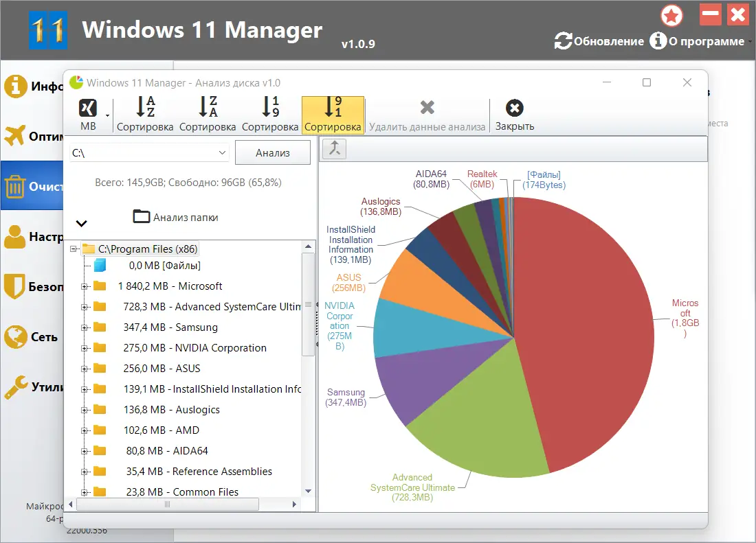
Task: Sort folders alphabetically A to Z
Action: coord(144,115)
